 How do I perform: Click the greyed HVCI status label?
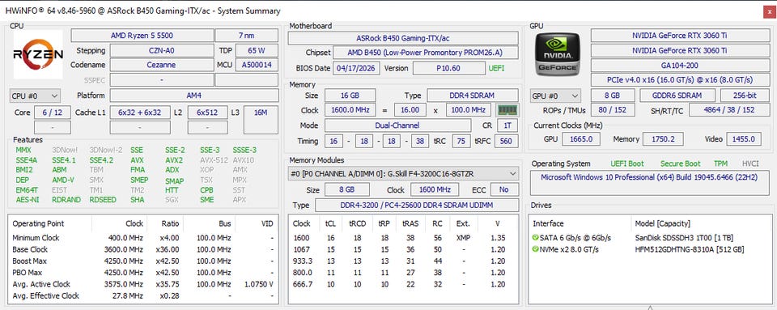pos(749,163)
